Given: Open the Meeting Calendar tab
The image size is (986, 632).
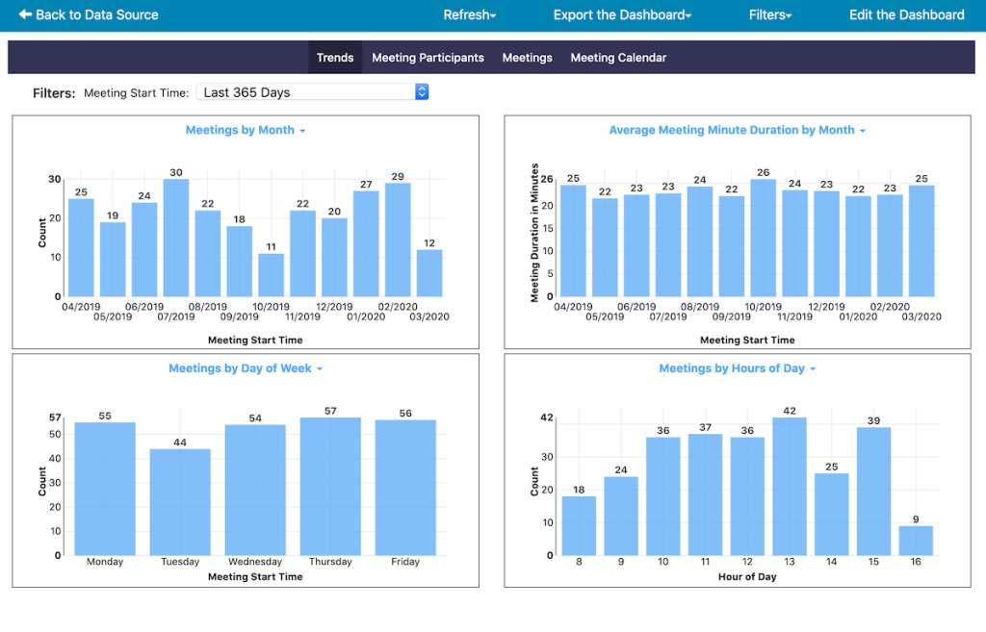Looking at the screenshot, I should click(617, 57).
